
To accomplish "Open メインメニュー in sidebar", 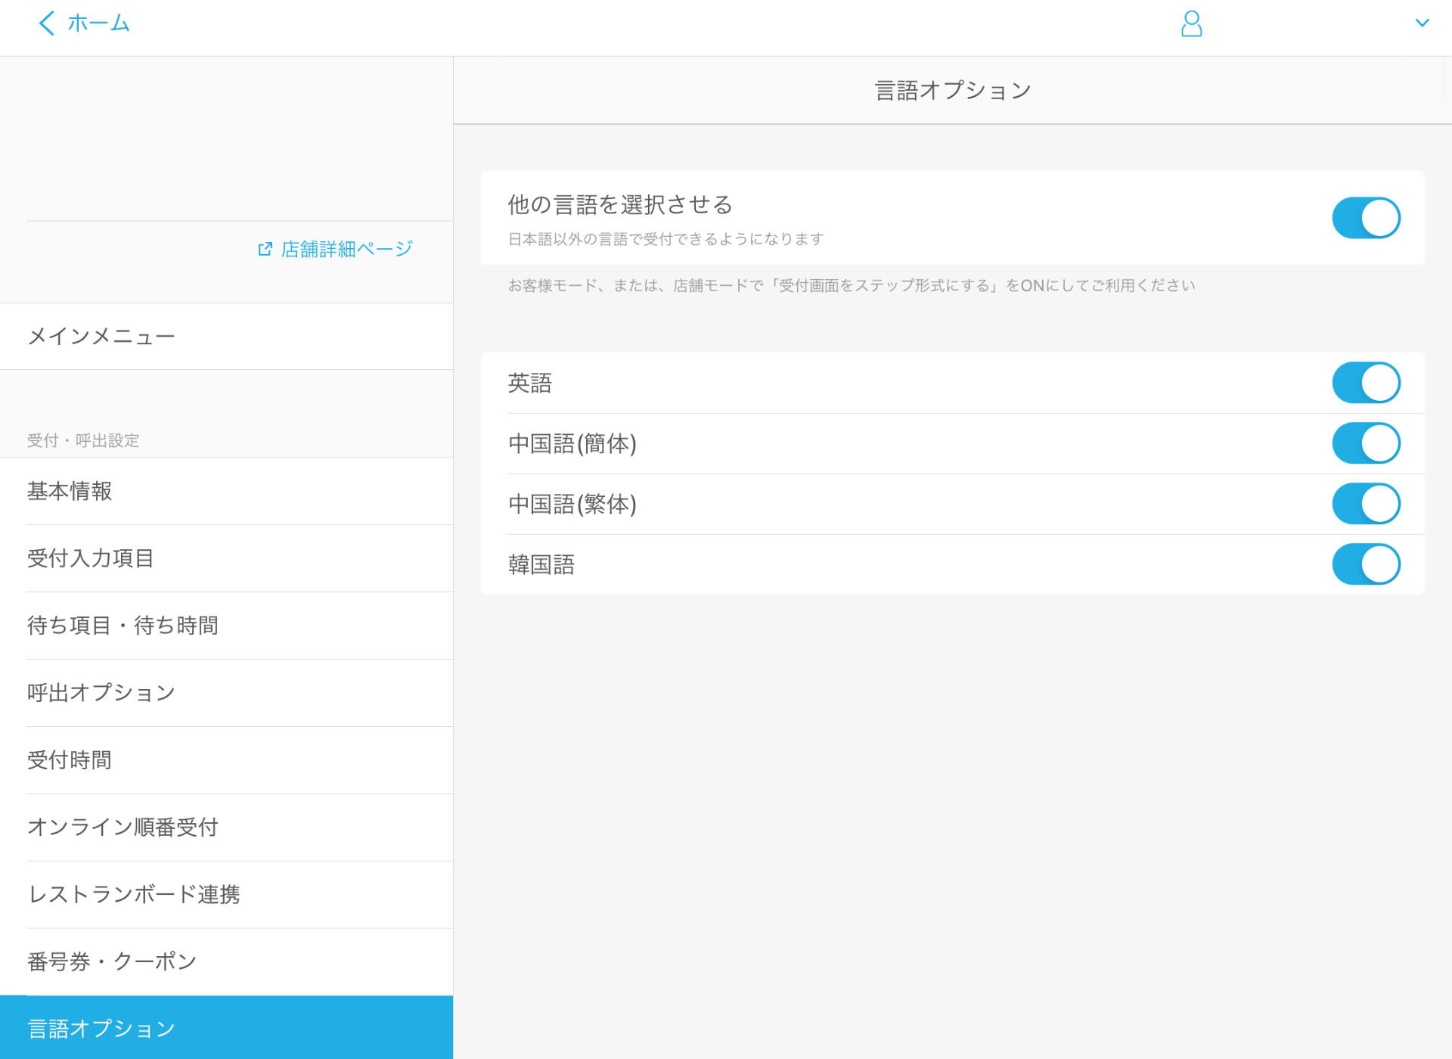I will [x=101, y=336].
